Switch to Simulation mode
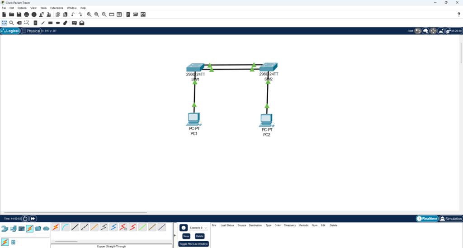The width and height of the screenshot is (463, 248). pyautogui.click(x=451, y=219)
